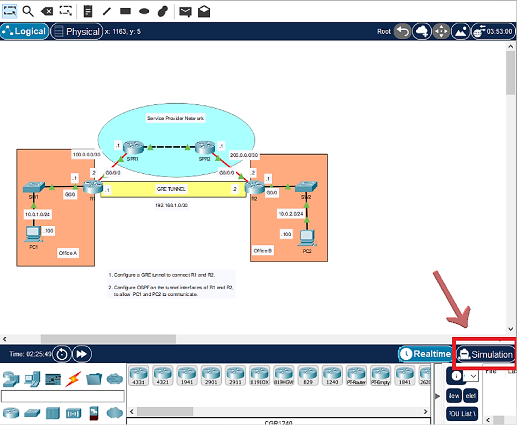Choose the Draw Ellipse tool

[144, 10]
